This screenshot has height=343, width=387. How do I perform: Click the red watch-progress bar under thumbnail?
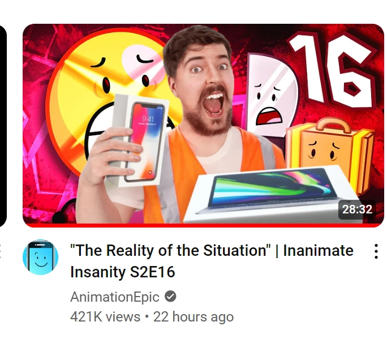pos(203,225)
